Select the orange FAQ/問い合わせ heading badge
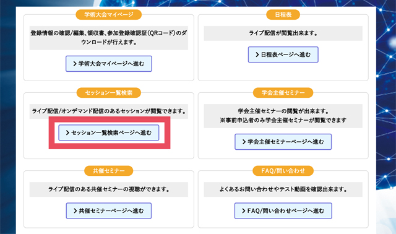The height and width of the screenshot is (234, 396). click(283, 171)
